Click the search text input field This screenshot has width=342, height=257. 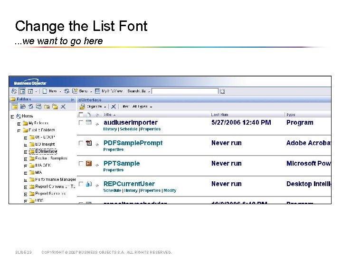pos(185,91)
